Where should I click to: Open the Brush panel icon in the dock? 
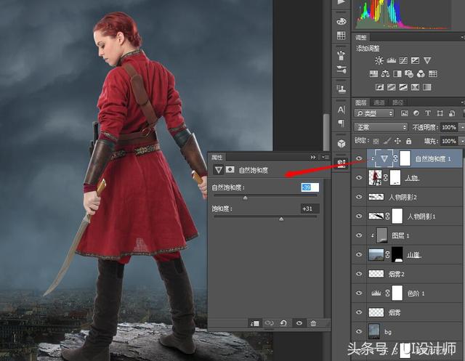coord(341,70)
